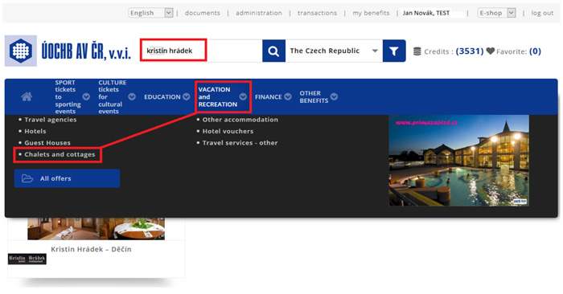Open the English language dropdown
The width and height of the screenshot is (563, 294).
151,13
